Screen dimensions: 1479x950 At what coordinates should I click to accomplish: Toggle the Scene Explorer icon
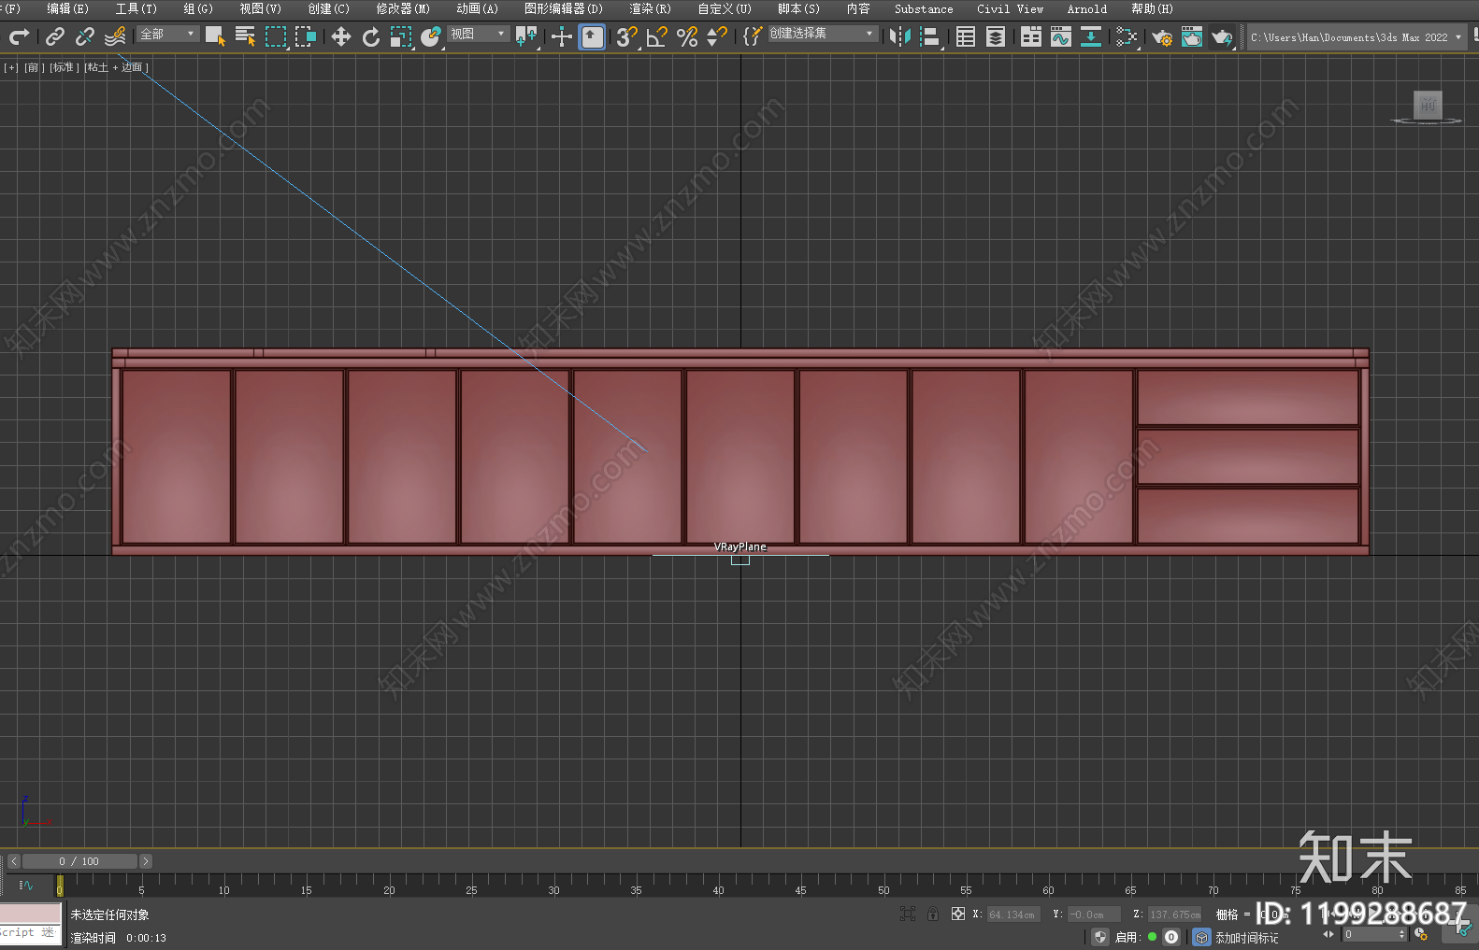tap(966, 36)
